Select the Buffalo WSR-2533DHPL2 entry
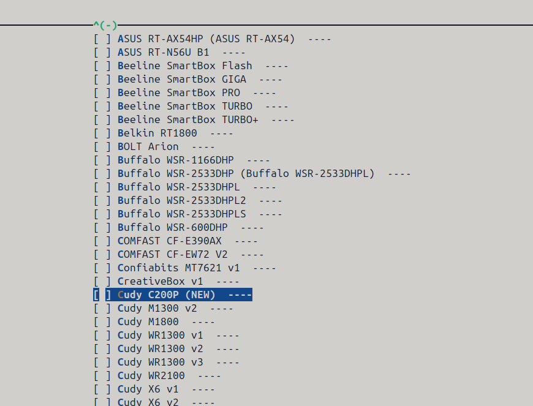The width and height of the screenshot is (533, 406). coord(187,201)
